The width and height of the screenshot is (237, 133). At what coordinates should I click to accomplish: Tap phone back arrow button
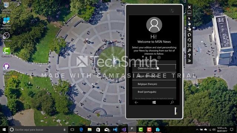coord(136,103)
